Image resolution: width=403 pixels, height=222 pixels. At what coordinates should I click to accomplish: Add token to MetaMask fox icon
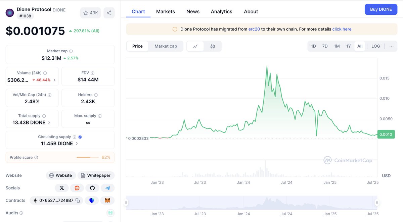(107, 201)
